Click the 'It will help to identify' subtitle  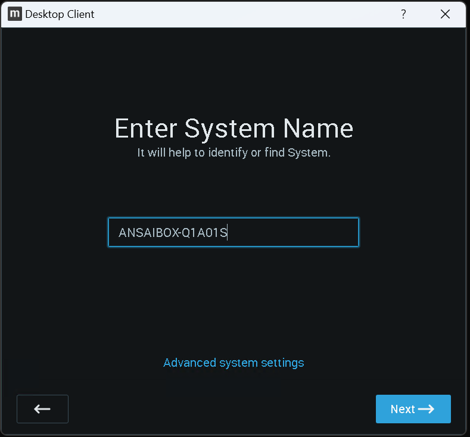click(x=234, y=152)
